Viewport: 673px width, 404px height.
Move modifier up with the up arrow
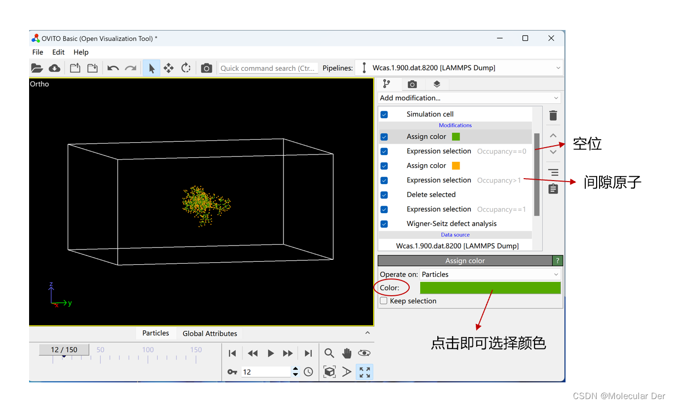(x=553, y=136)
